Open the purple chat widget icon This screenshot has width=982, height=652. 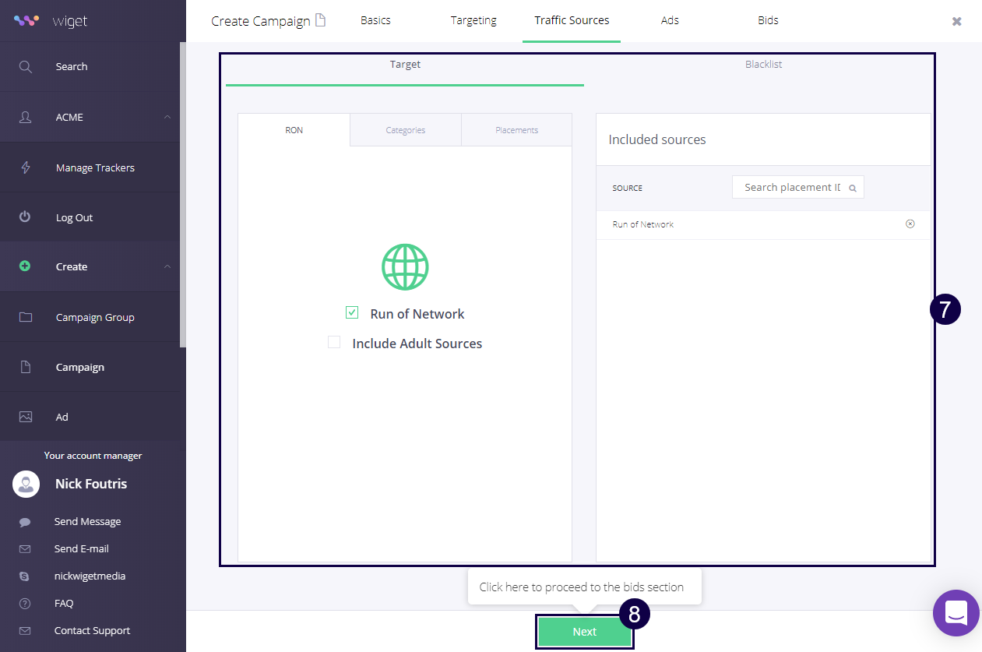[956, 612]
